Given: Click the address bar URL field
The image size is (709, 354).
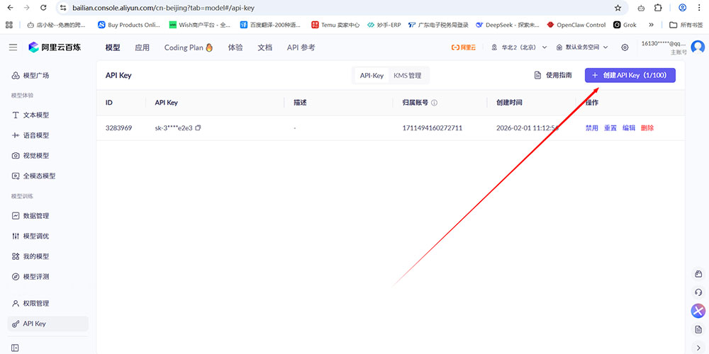Looking at the screenshot, I should tap(342, 8).
